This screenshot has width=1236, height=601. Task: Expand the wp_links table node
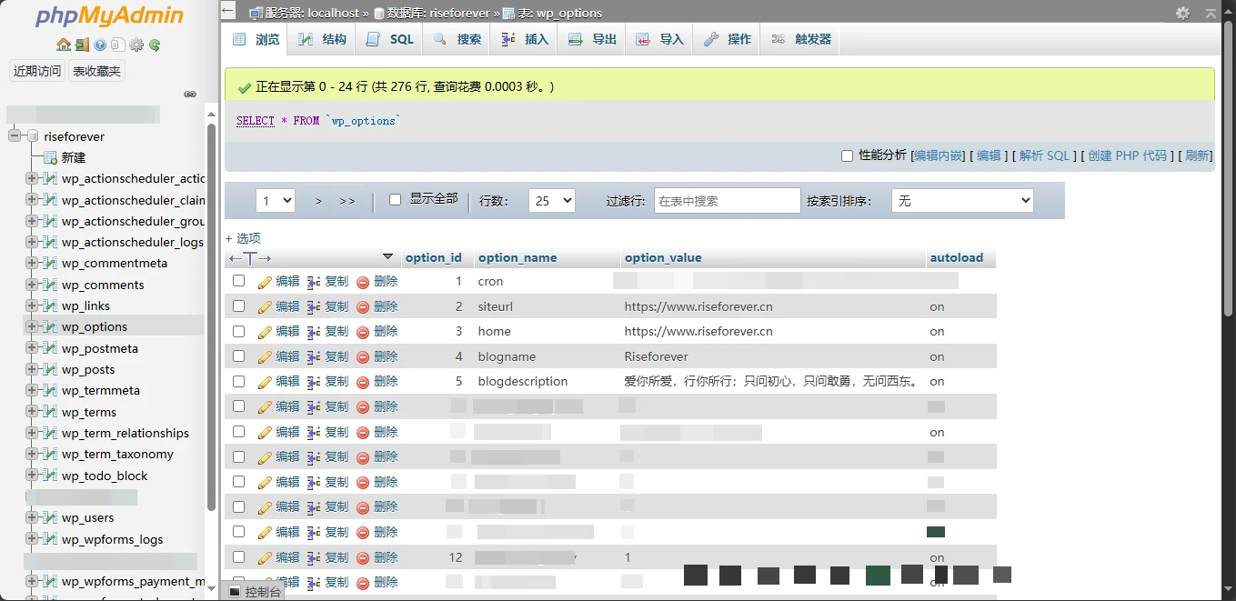pos(32,306)
